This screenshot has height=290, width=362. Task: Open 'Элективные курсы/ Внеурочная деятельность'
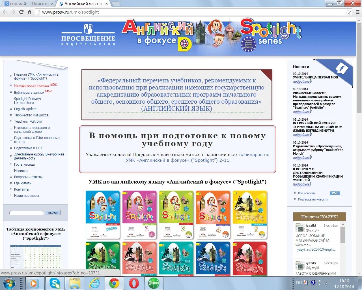pos(39,156)
